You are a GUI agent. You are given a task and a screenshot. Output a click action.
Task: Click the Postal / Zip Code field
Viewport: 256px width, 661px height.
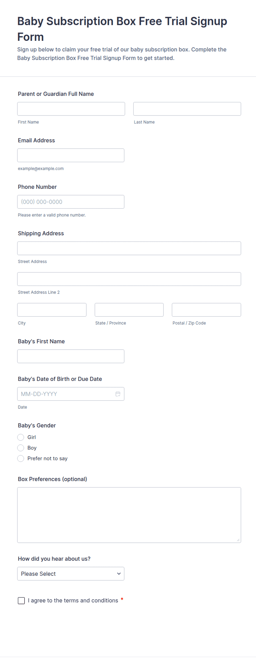[x=206, y=310]
